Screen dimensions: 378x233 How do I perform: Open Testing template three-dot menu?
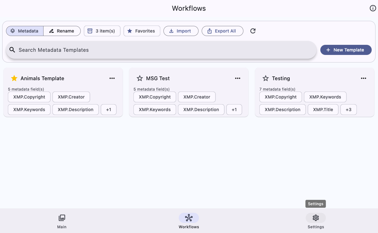coord(363,78)
